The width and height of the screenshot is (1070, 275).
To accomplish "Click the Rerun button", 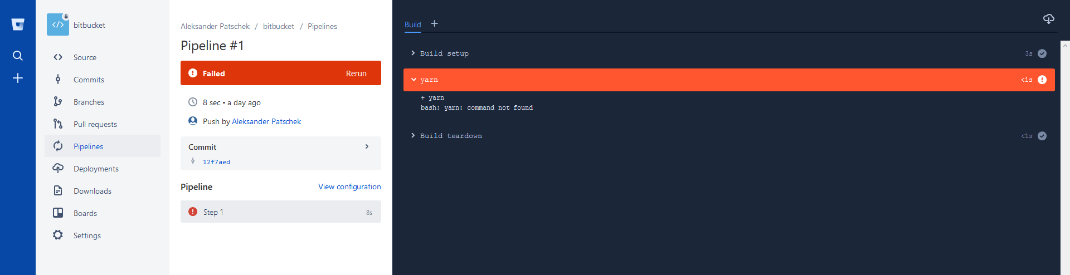I will (356, 73).
